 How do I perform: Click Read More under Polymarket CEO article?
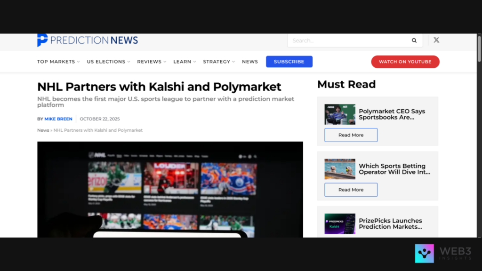(x=351, y=135)
